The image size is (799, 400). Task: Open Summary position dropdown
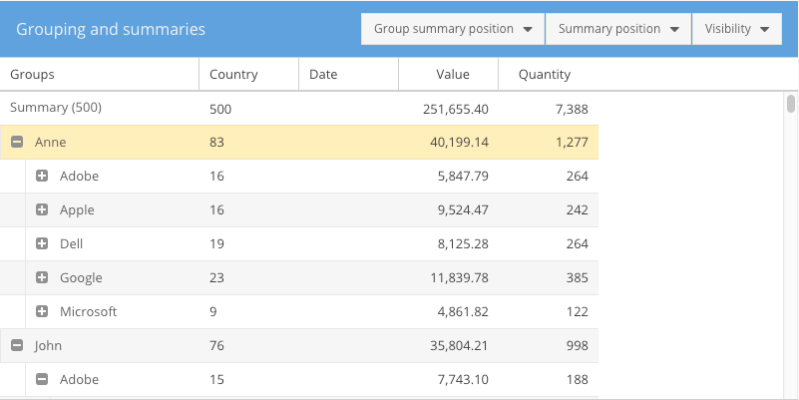coord(618,29)
